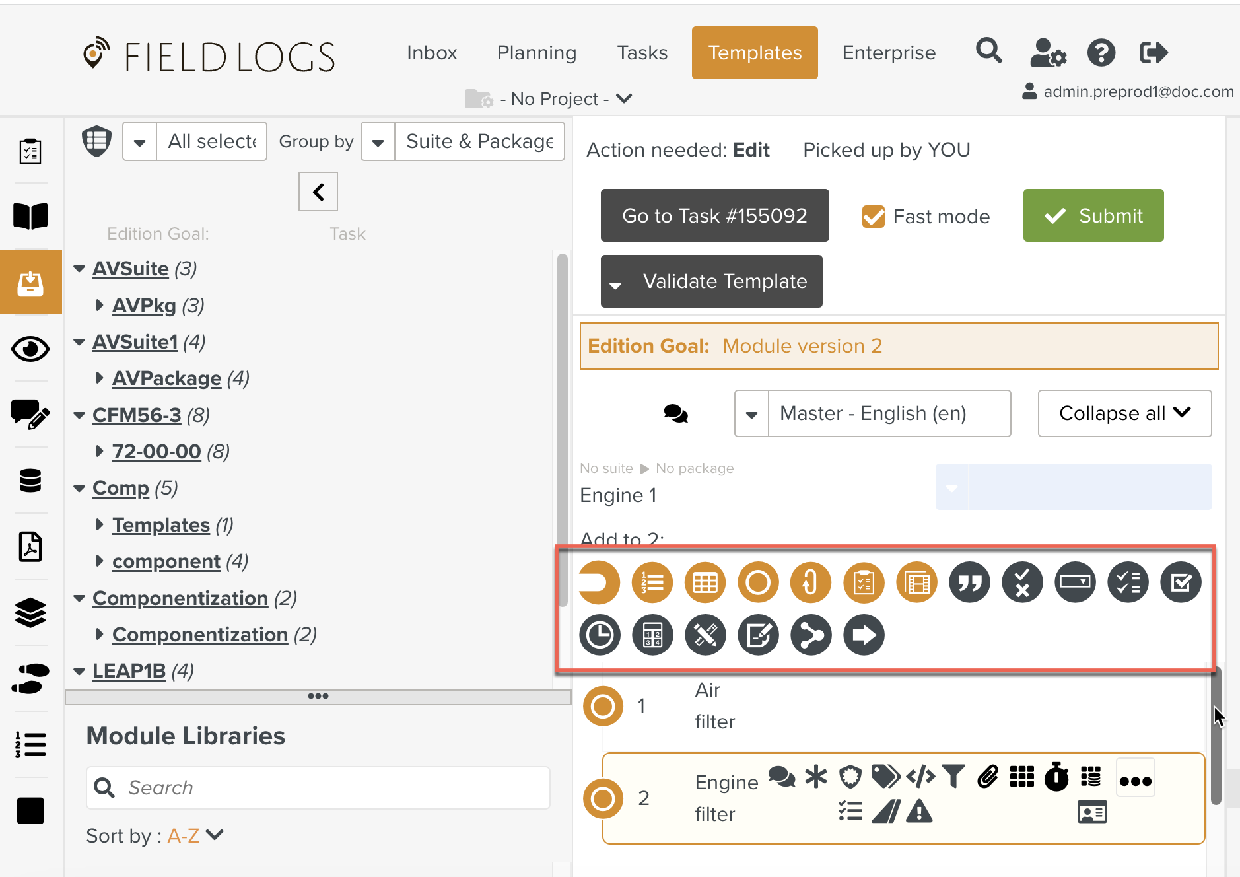Screen dimensions: 1240x877
Task: Expand the Collapse all dropdown
Action: [x=1124, y=413]
